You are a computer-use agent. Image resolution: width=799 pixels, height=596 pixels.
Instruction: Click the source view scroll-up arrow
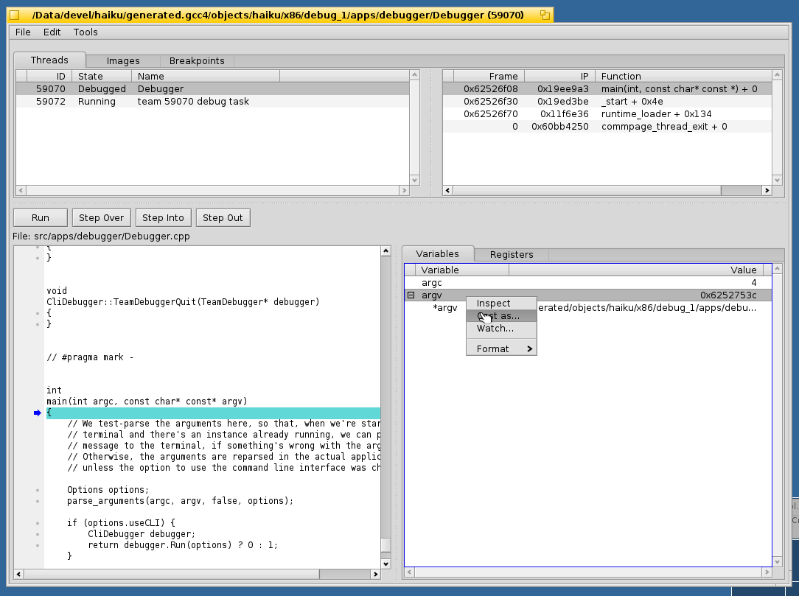[x=385, y=250]
